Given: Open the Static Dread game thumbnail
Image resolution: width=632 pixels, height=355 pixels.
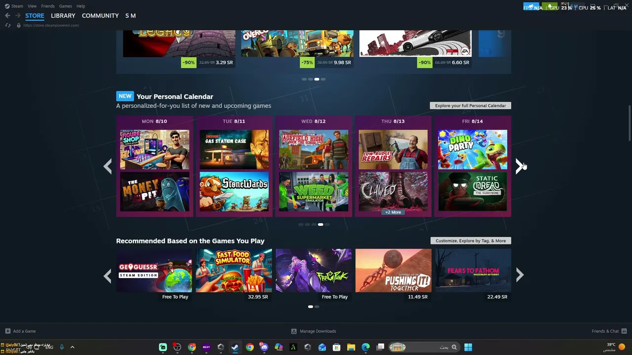Looking at the screenshot, I should [x=473, y=191].
